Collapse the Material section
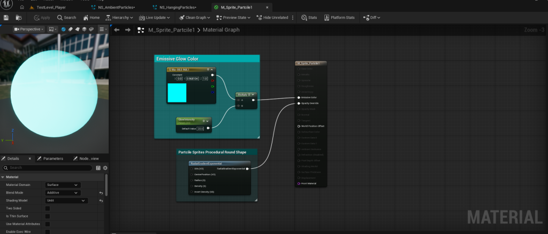 click(3, 177)
